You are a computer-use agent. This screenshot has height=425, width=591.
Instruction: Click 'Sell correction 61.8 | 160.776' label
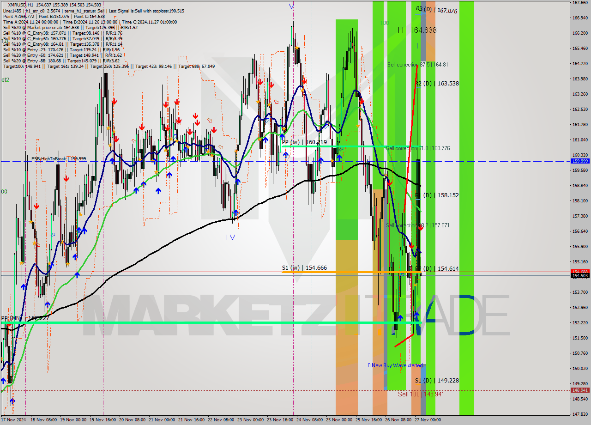(x=418, y=148)
